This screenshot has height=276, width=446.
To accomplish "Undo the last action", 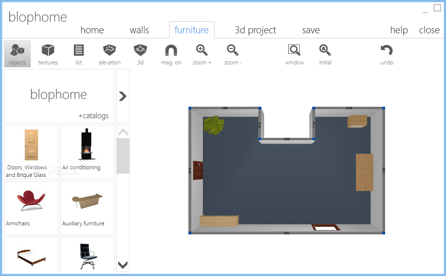I will (387, 54).
